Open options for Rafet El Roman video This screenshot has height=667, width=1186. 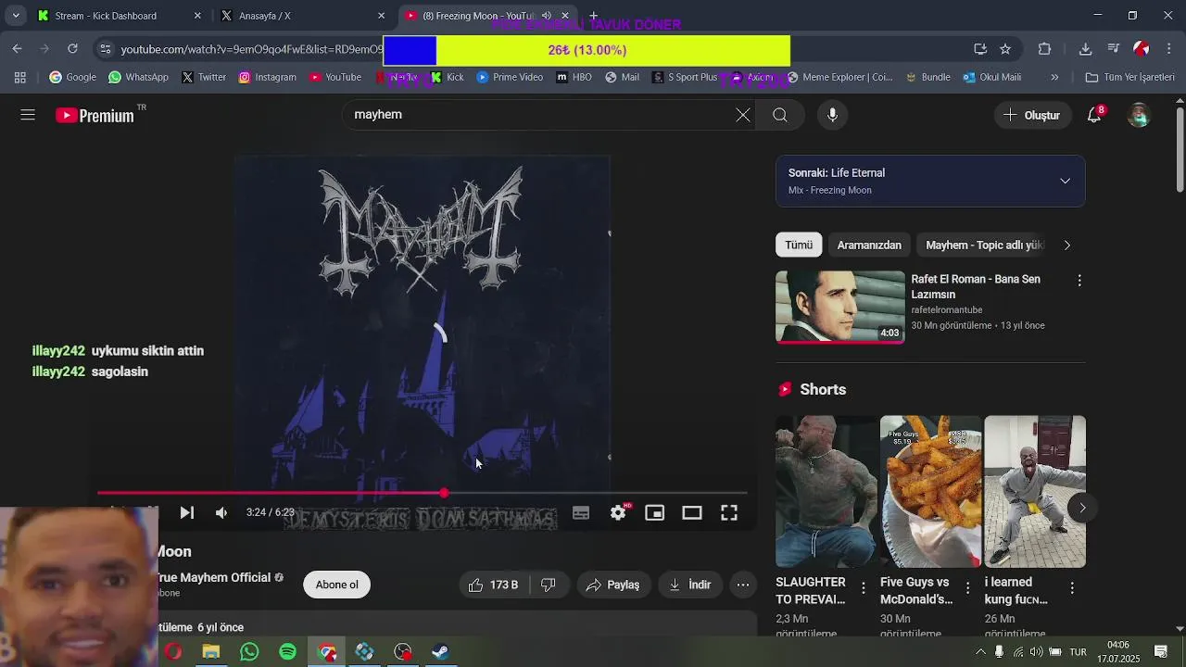1079,280
